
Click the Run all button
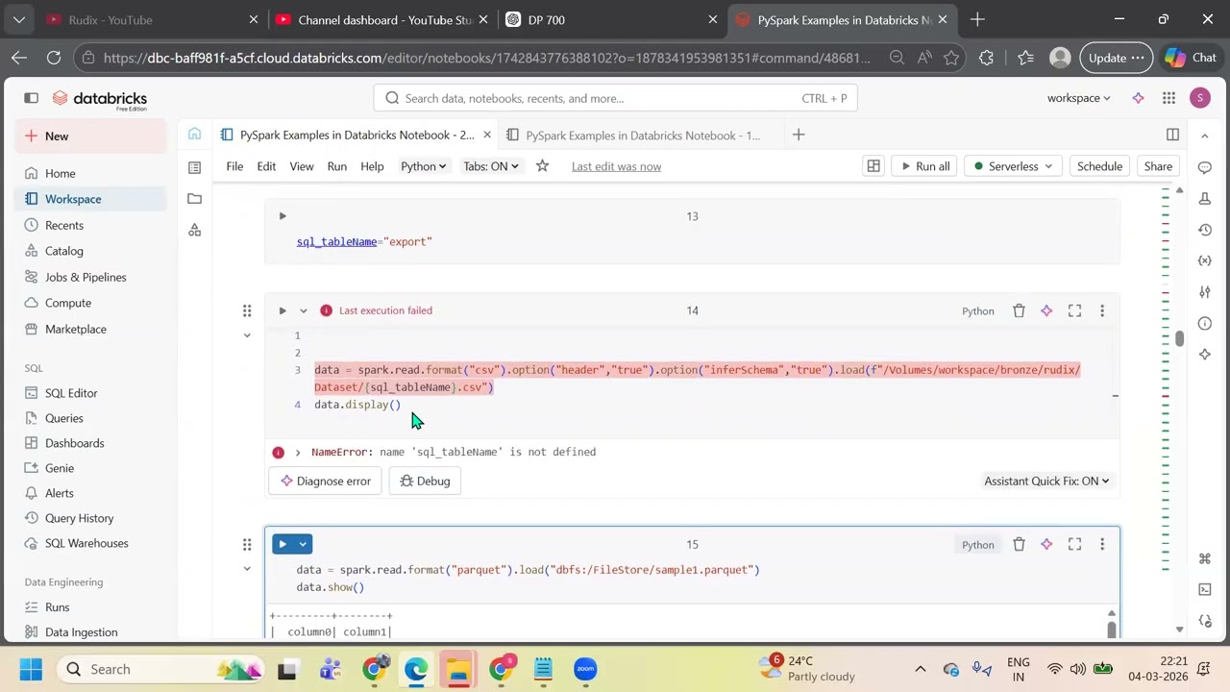tap(922, 166)
